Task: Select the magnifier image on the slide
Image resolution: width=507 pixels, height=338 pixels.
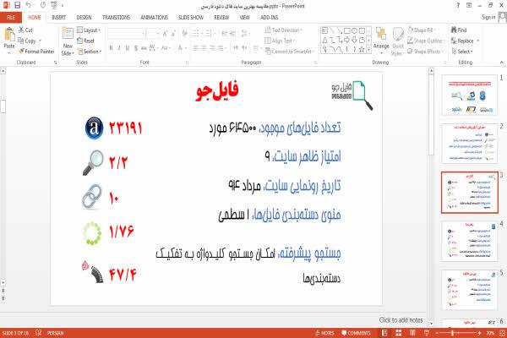Action: [x=93, y=162]
